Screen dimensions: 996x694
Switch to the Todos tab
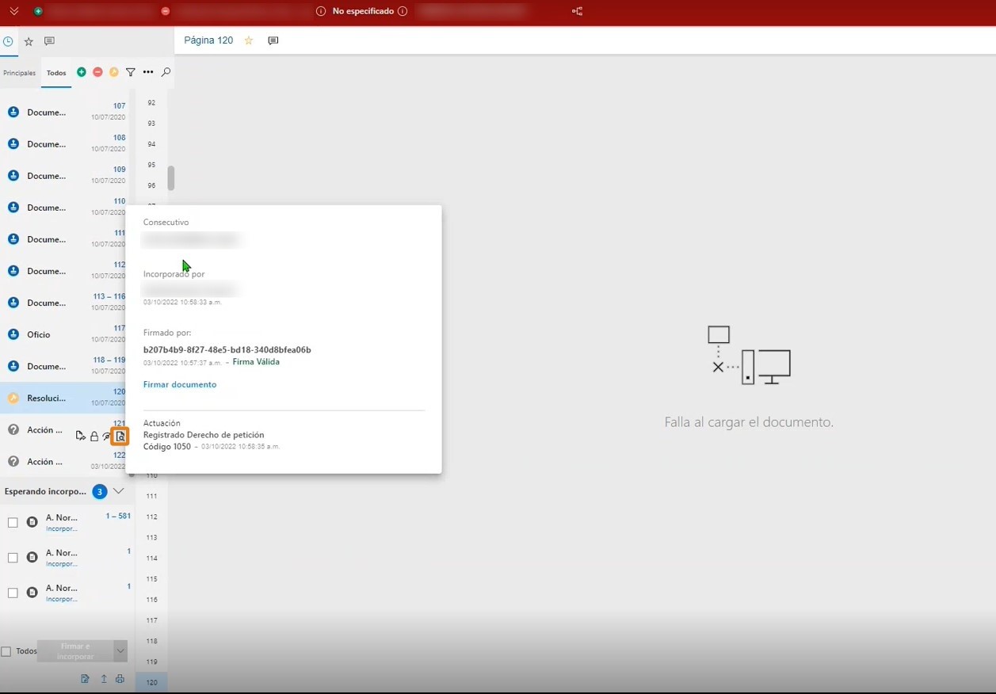[x=56, y=73]
